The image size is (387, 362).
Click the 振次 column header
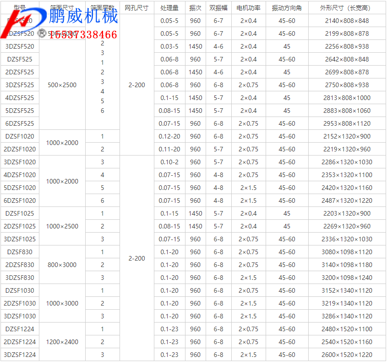[x=195, y=8]
